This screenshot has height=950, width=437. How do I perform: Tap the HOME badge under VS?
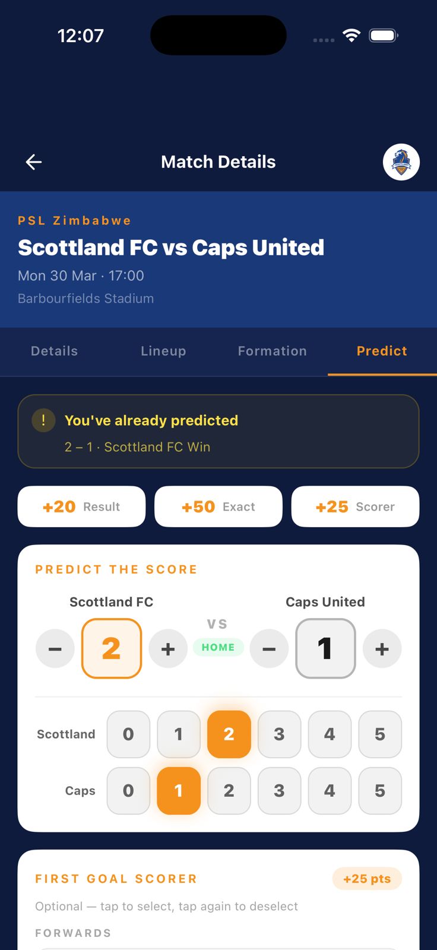[x=218, y=647]
